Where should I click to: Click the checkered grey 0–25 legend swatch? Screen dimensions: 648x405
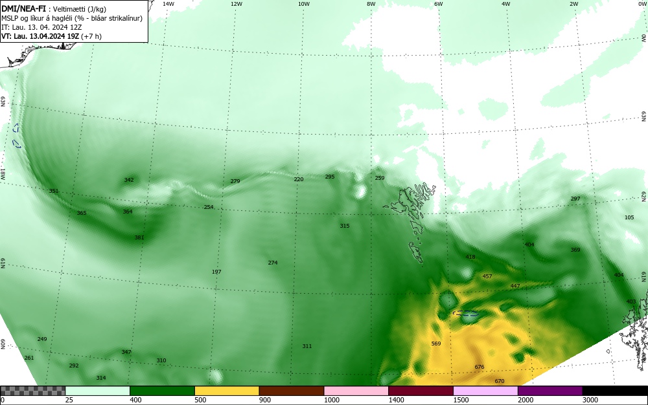32,391
